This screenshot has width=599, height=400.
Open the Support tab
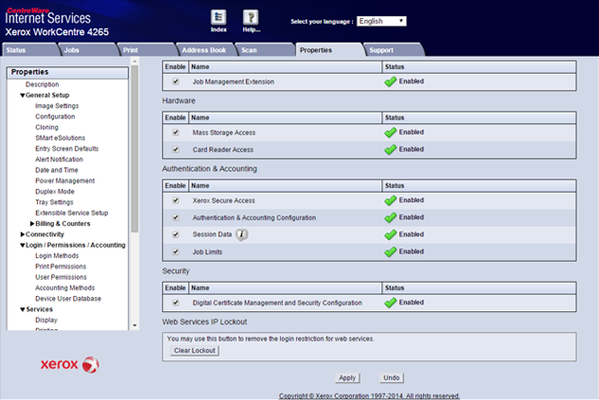(381, 49)
